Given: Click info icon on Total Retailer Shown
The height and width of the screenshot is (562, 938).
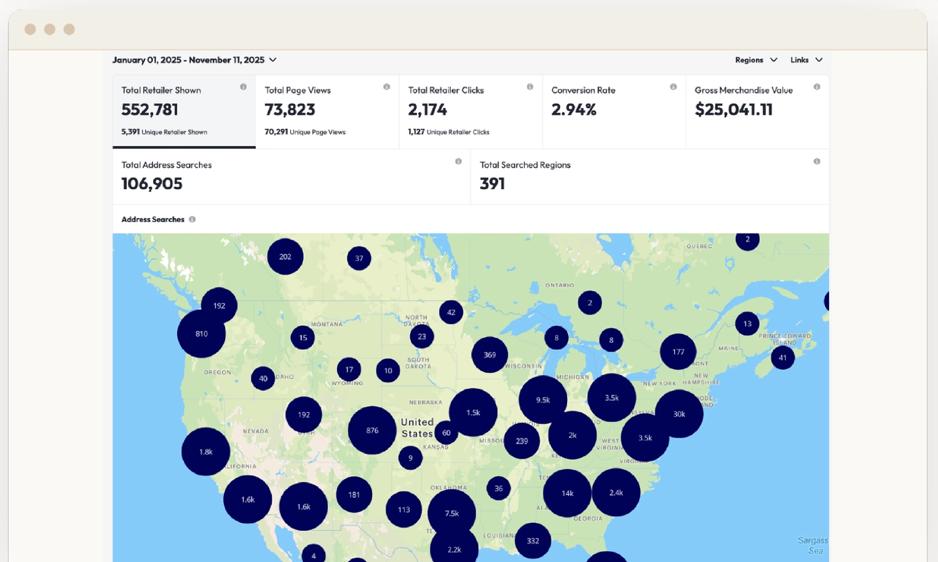Looking at the screenshot, I should tap(243, 87).
